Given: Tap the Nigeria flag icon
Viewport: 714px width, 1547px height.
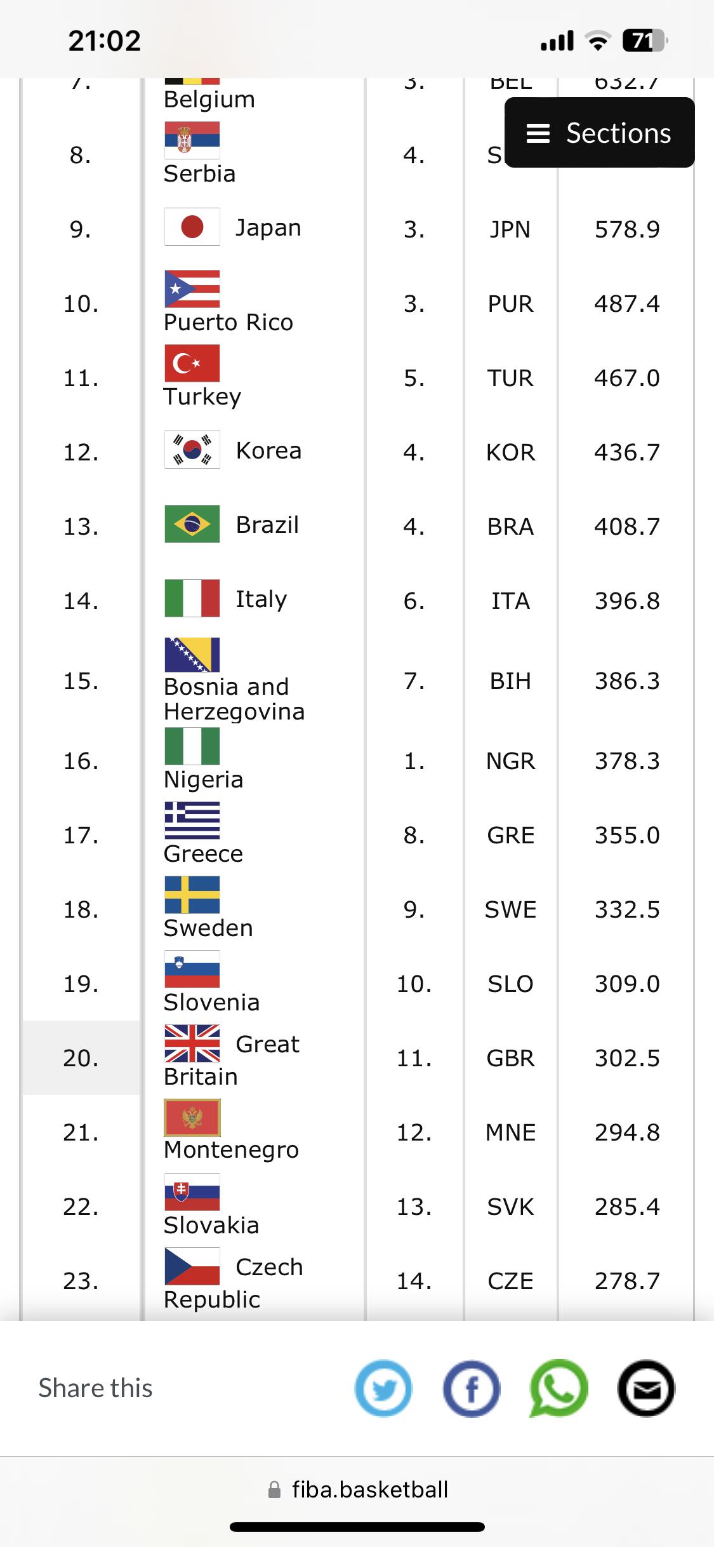Looking at the screenshot, I should pyautogui.click(x=192, y=746).
